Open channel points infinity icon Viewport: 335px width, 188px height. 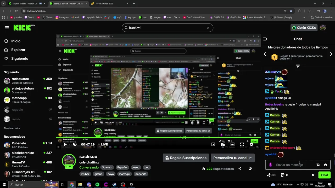pos(271,175)
